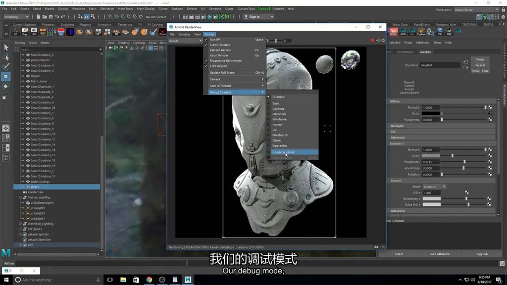Open the gear settings icon in Arnold RenderView
The image size is (507, 285).
tap(383, 41)
